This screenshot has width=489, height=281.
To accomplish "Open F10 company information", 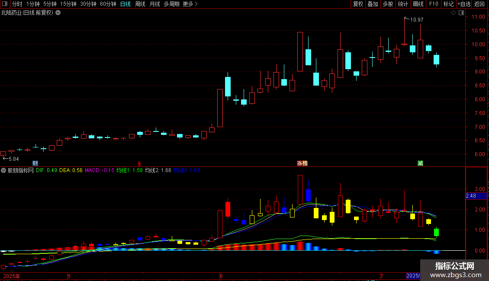I will pyautogui.click(x=434, y=4).
